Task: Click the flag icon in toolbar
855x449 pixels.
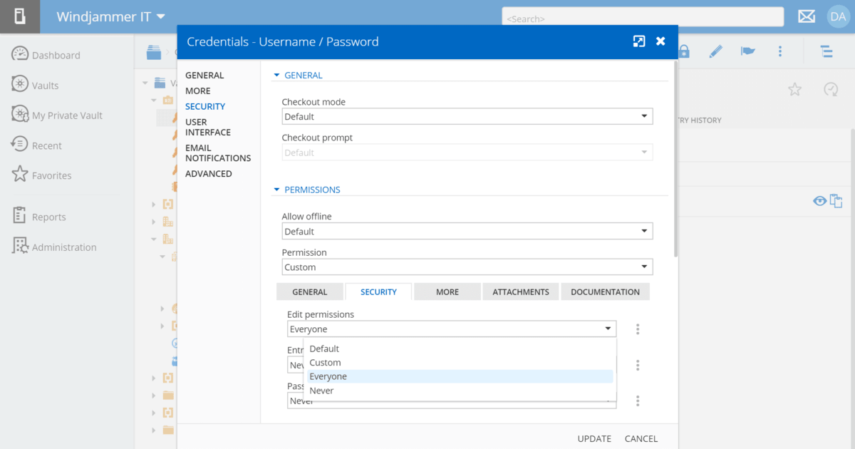Action: (748, 51)
